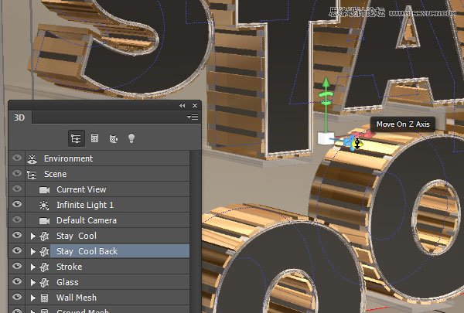The height and width of the screenshot is (313, 464).
Task: Expand the Stay Cool Back mesh
Action: tap(32, 251)
